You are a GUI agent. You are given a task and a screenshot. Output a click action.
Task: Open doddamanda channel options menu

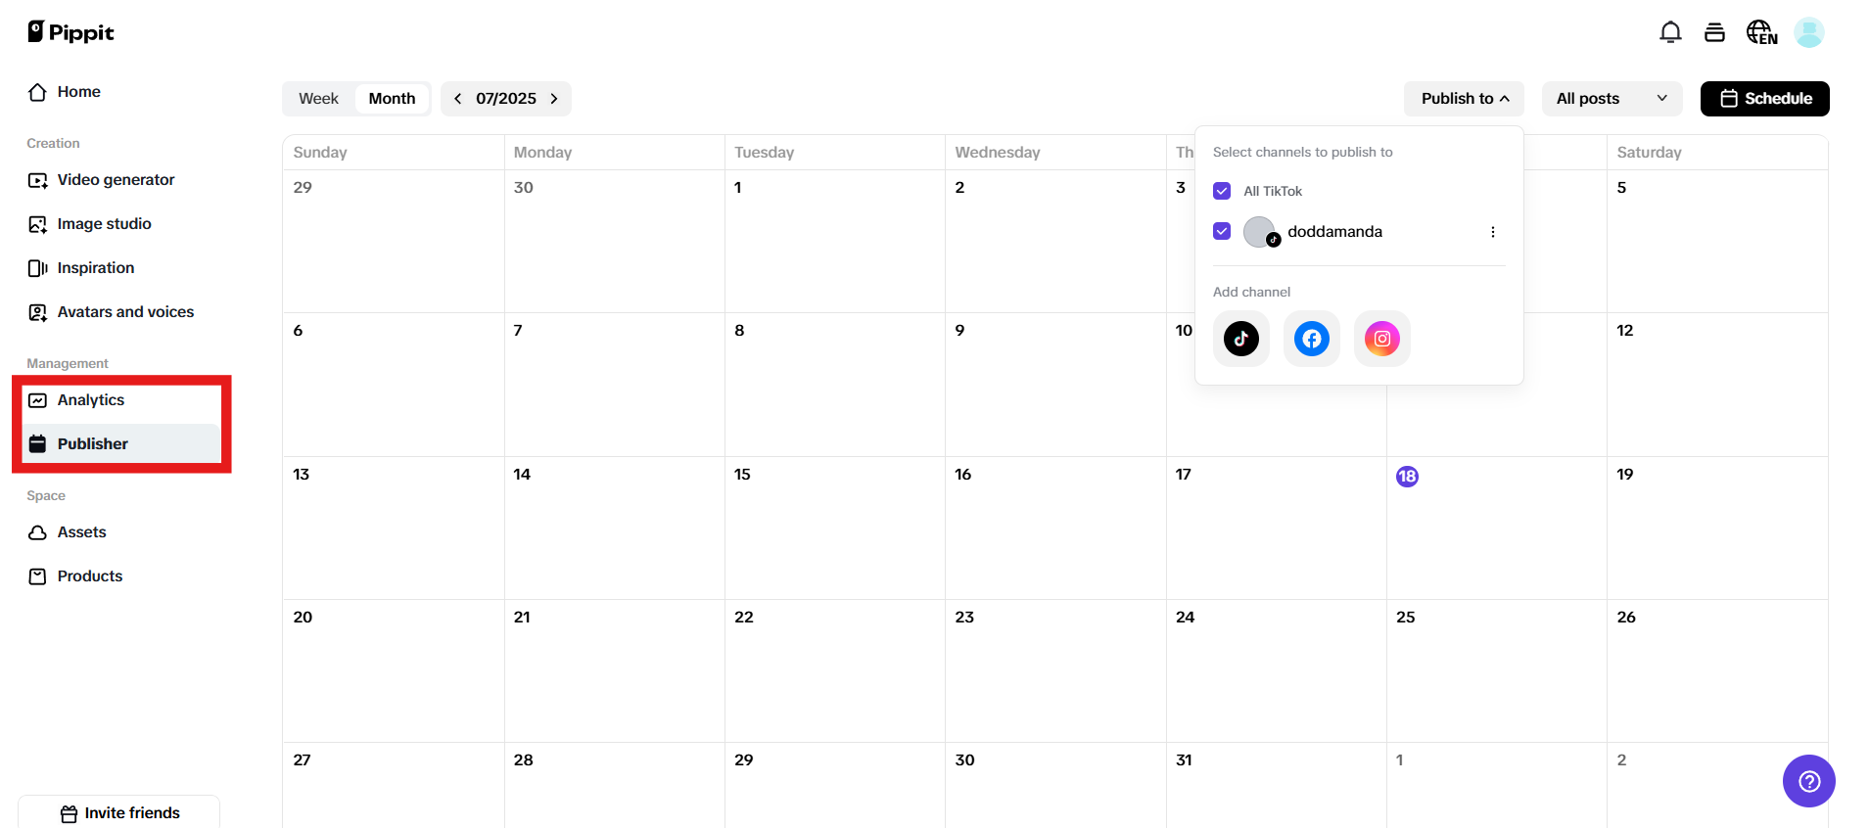[1492, 232]
